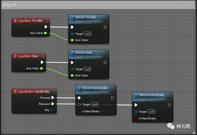Click the Input comment box header
The height and width of the screenshot is (135, 197).
click(98, 5)
